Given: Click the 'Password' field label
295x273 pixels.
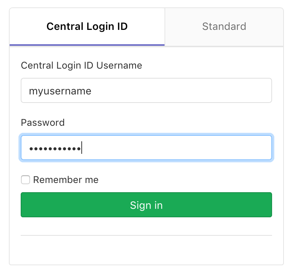Looking at the screenshot, I should pos(43,122).
